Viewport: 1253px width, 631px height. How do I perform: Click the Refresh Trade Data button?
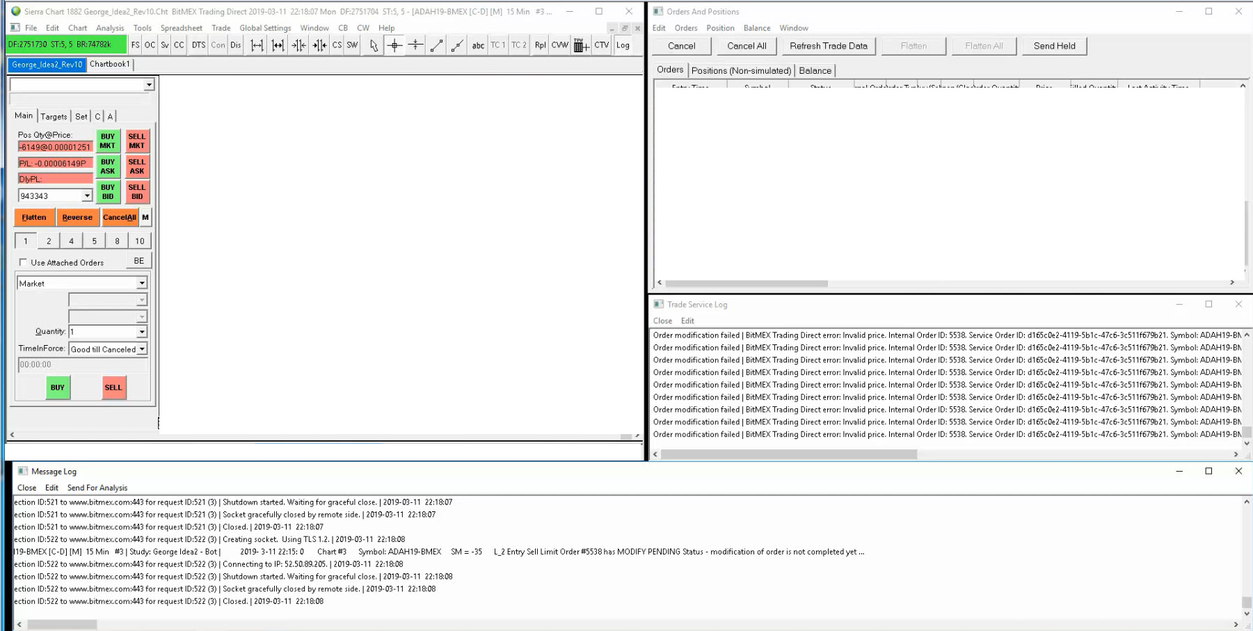tap(829, 46)
